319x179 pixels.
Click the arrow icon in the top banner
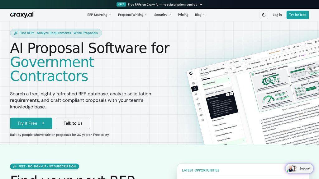click(x=201, y=4)
